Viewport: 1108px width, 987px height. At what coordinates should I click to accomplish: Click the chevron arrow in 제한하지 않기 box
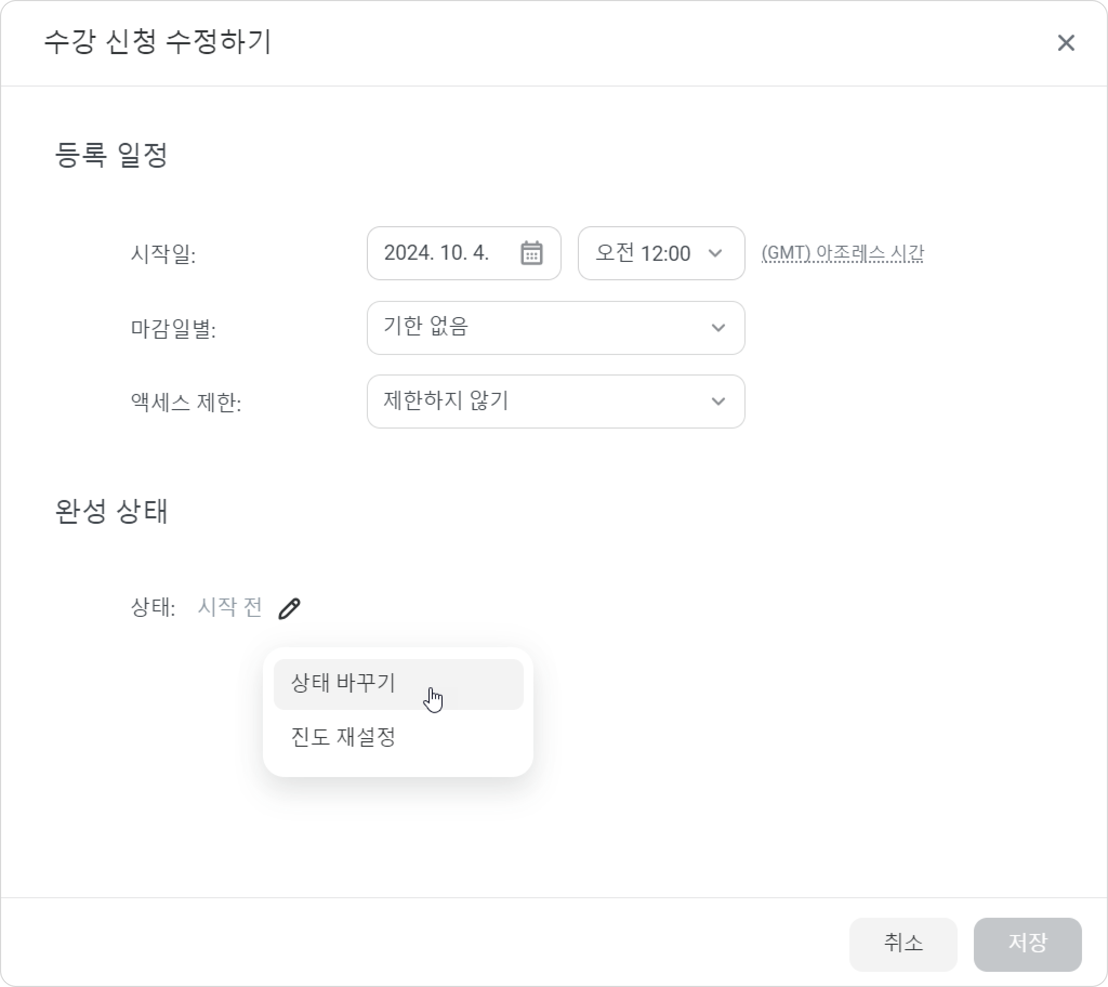tap(718, 402)
